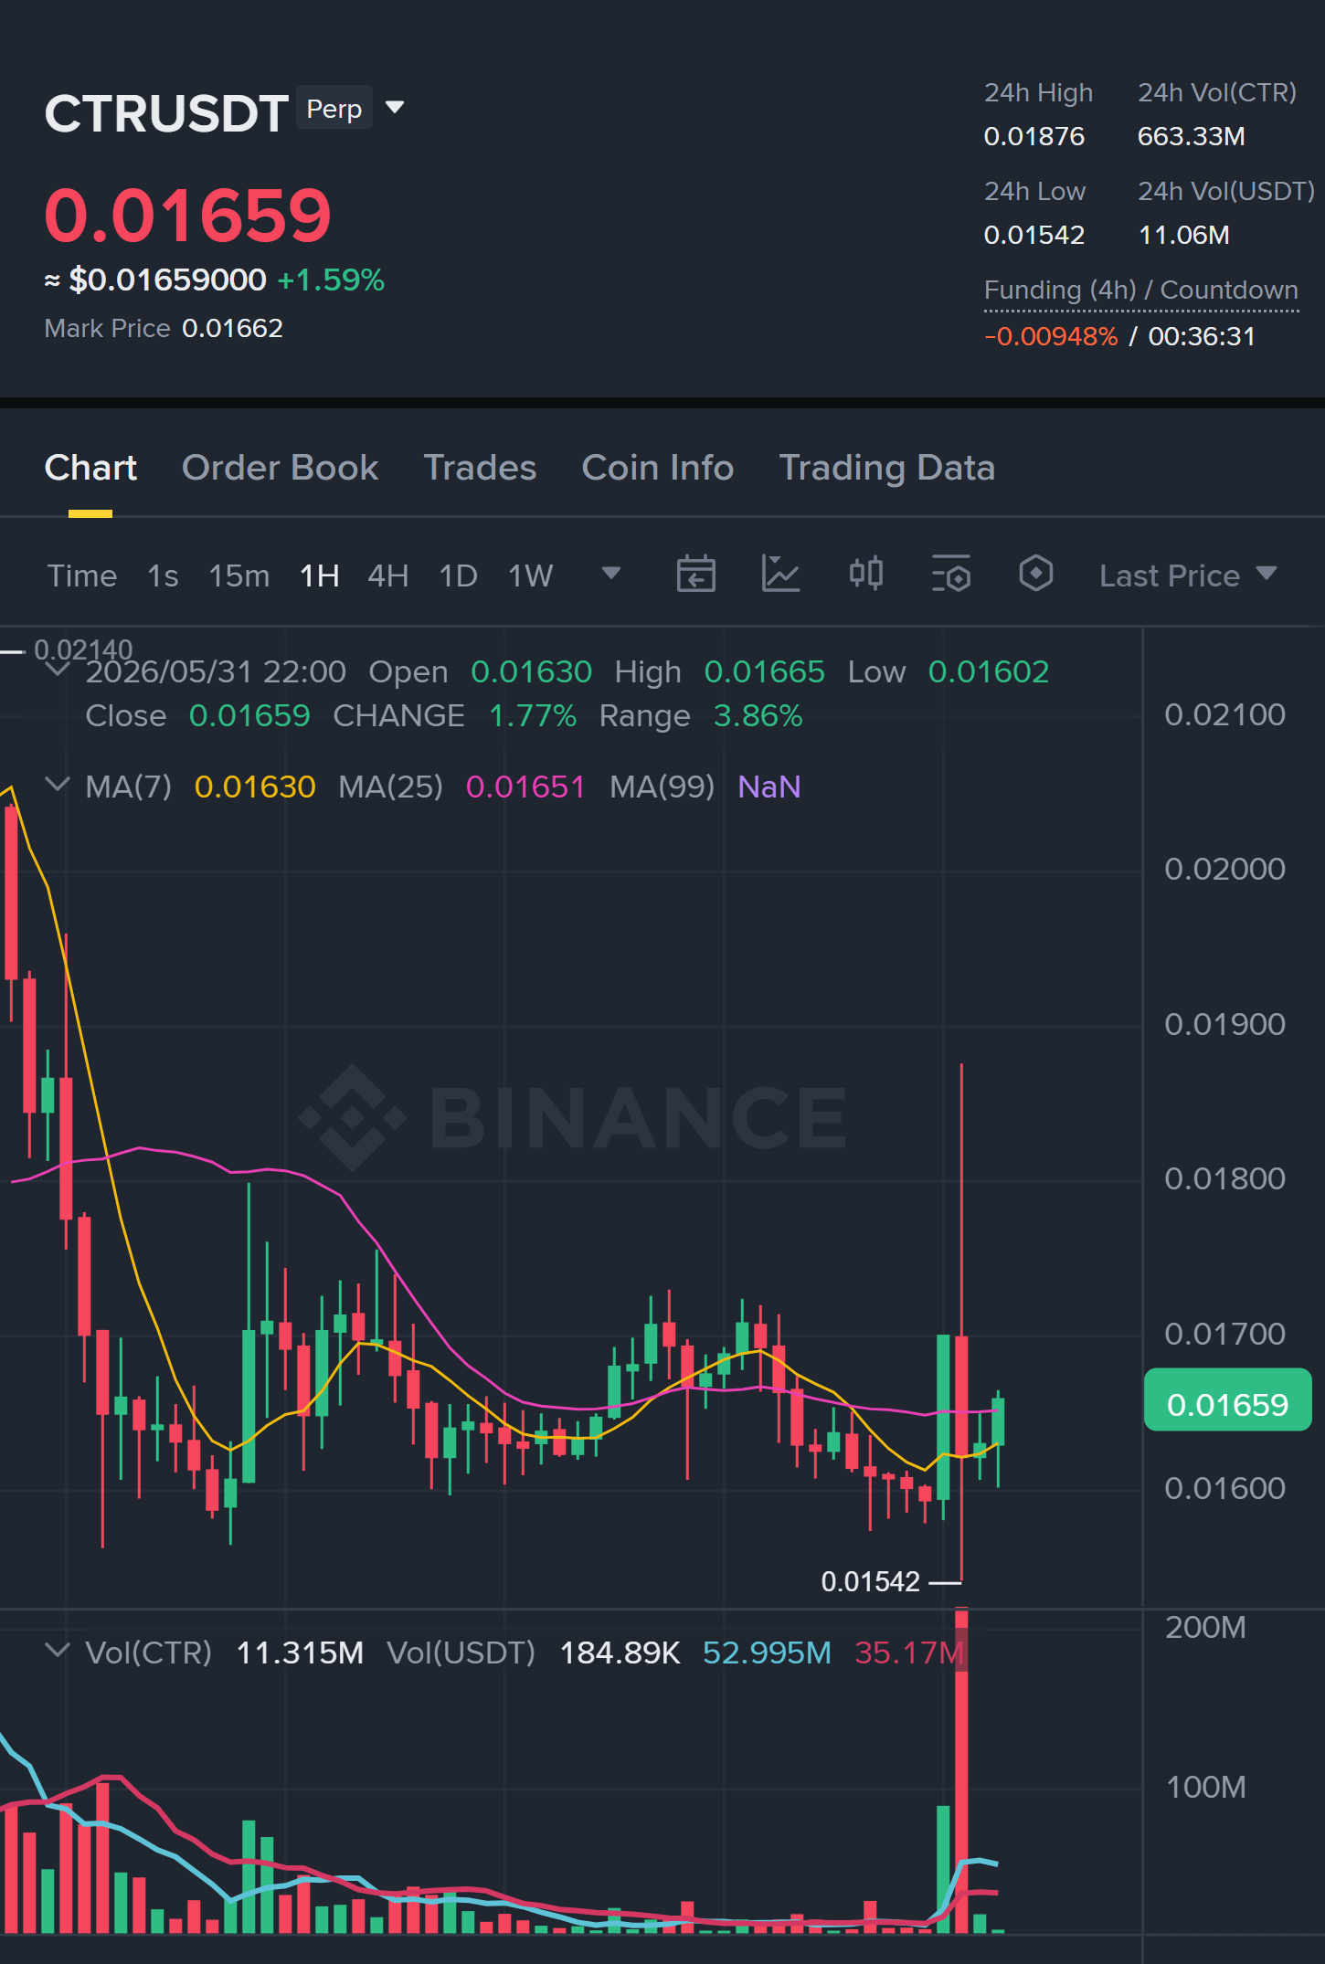1325x1964 pixels.
Task: Click the Mark Price value 0.01662
Action: (232, 328)
